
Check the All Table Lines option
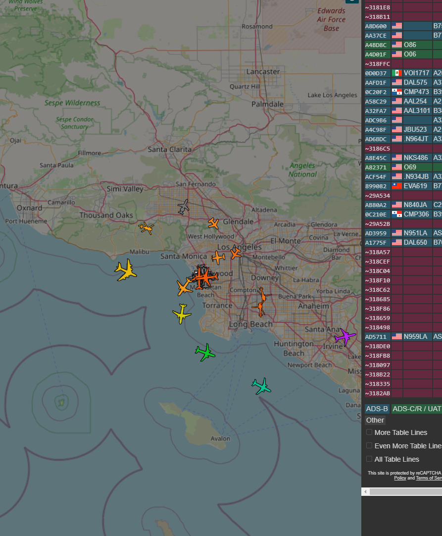[x=369, y=459]
